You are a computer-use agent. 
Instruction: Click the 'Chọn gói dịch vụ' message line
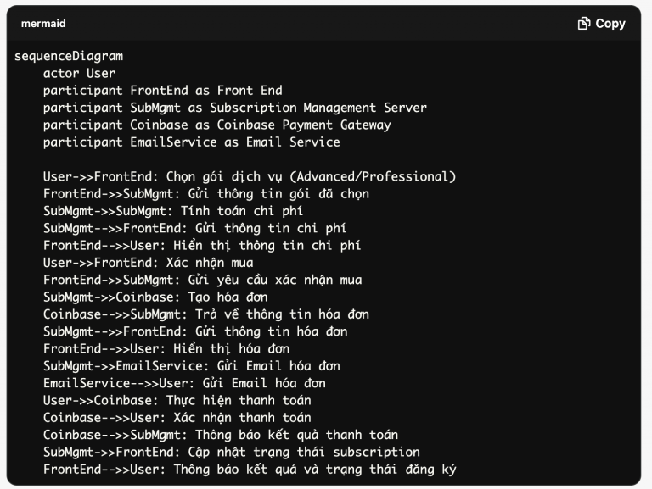click(x=250, y=176)
